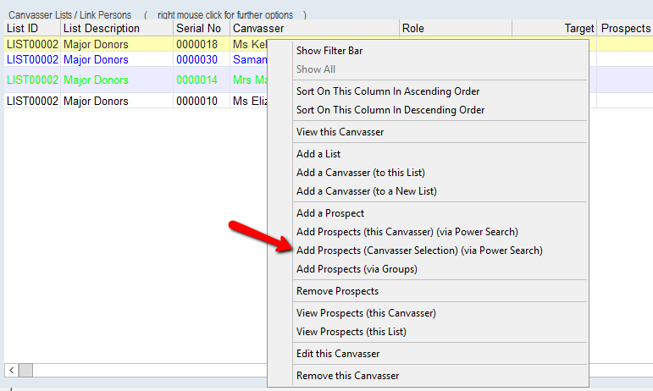Click LIST00002 in the blue text row
Screen dimensions: 653x391
tap(32, 59)
